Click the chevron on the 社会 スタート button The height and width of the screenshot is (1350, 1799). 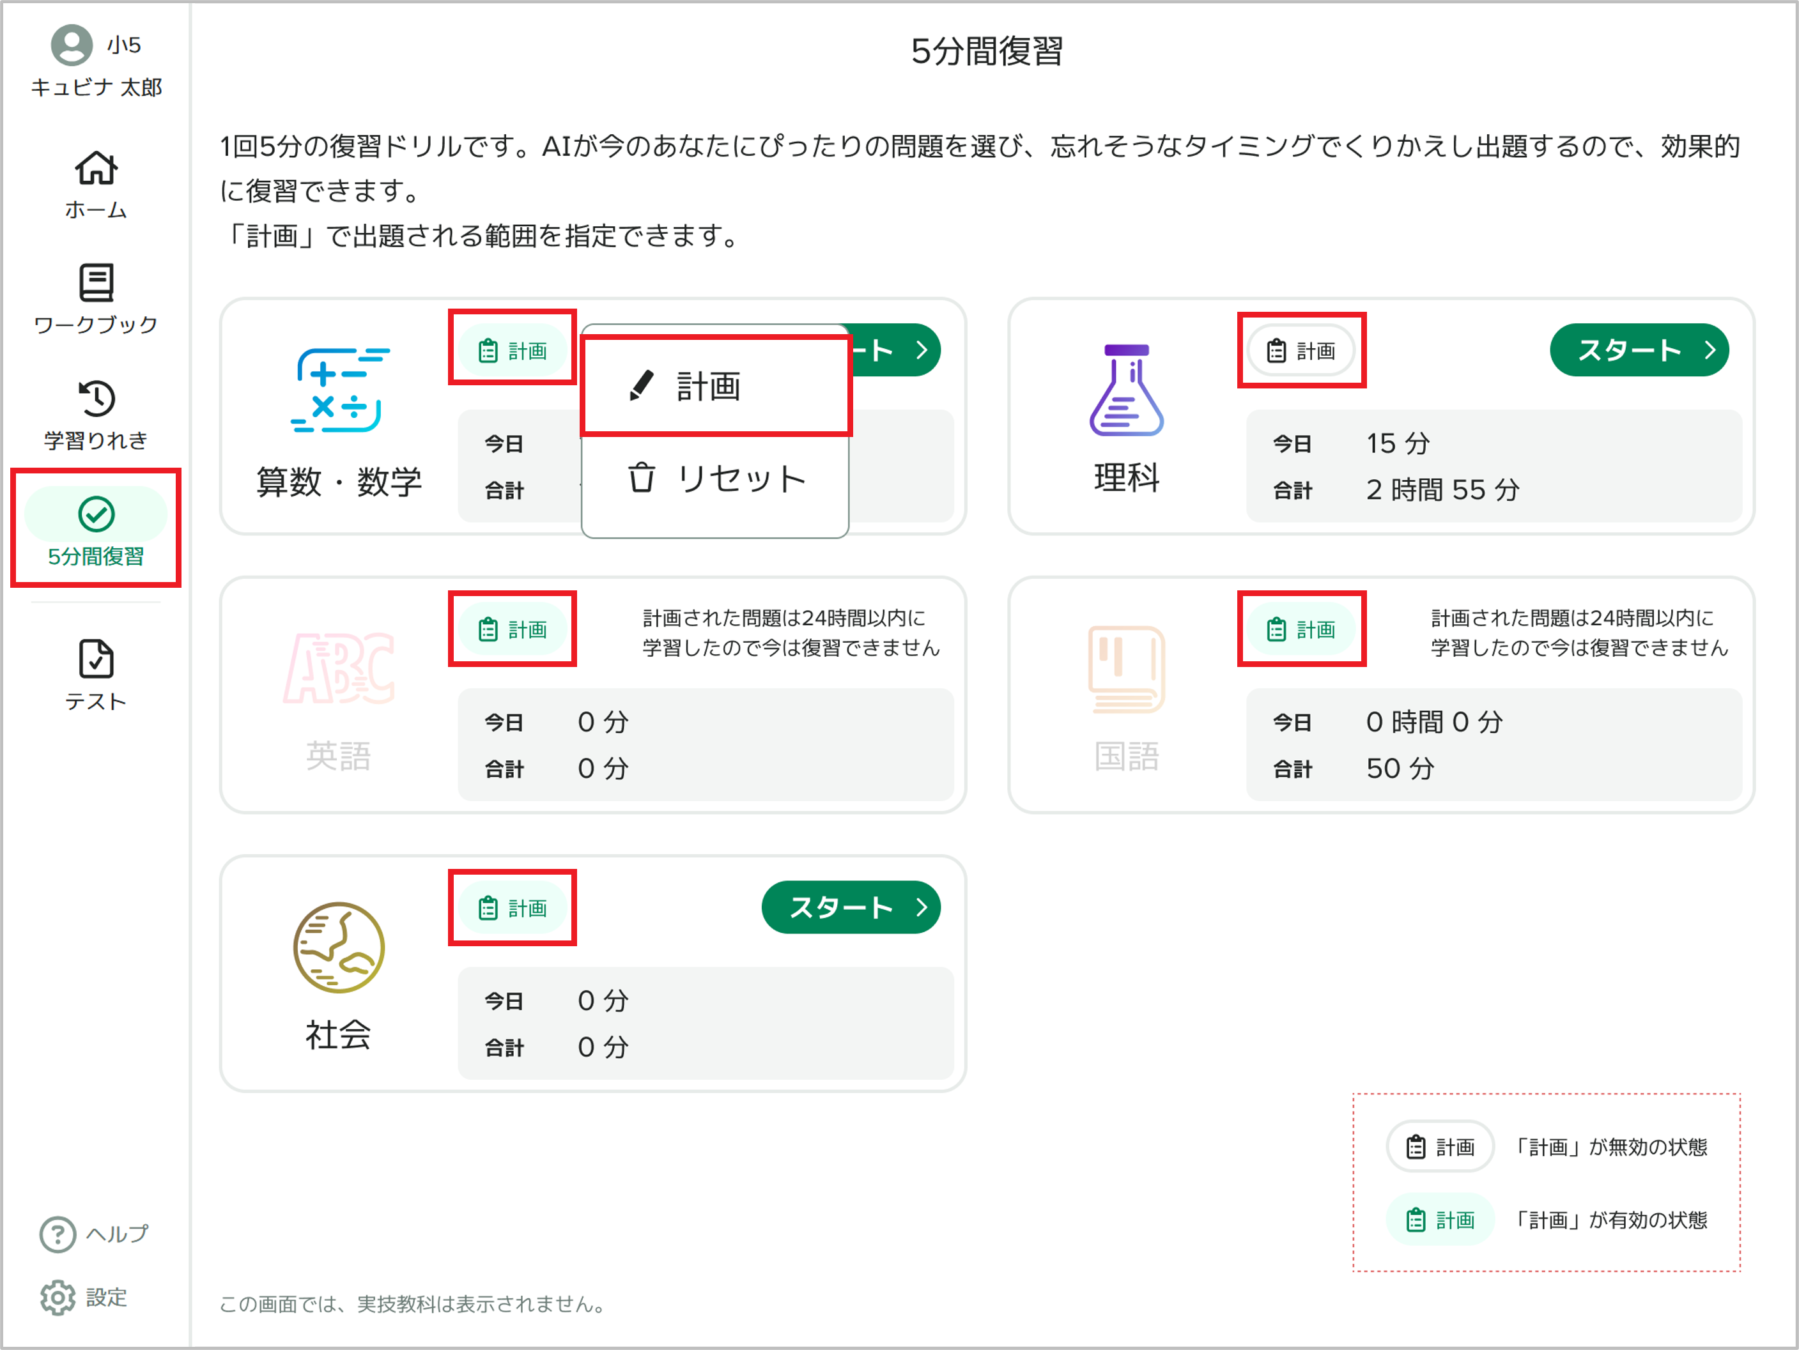coord(922,908)
